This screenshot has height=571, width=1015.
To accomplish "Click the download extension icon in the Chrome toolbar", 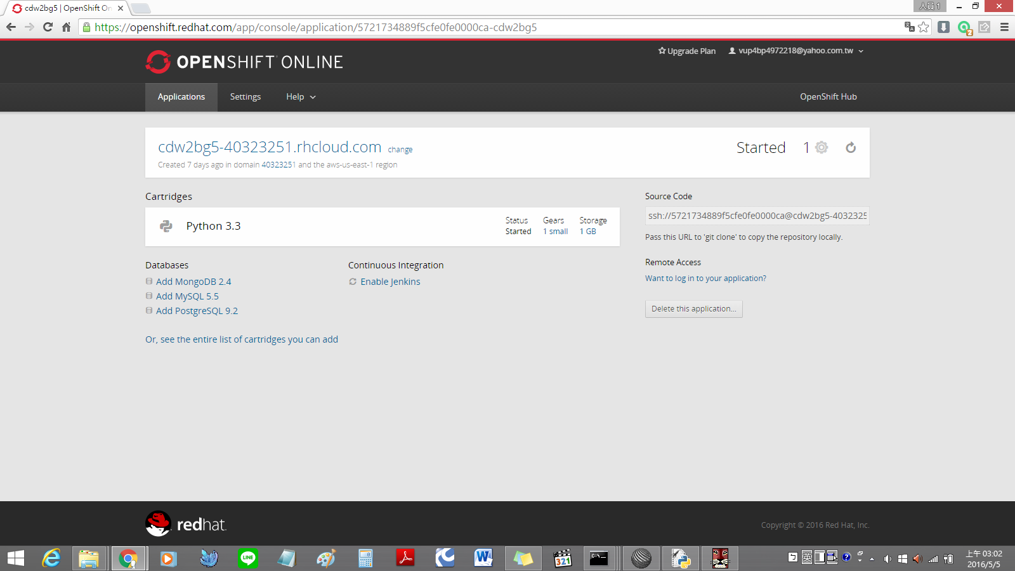I will (x=944, y=27).
